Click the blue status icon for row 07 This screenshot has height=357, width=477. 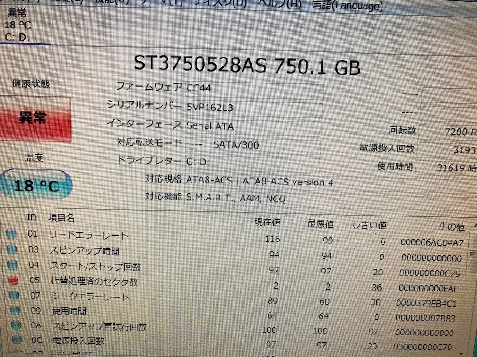(14, 295)
